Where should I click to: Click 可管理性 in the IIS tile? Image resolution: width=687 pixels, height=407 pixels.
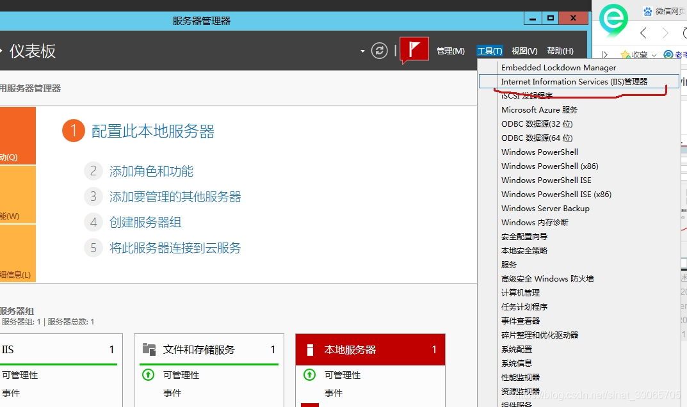coord(20,375)
